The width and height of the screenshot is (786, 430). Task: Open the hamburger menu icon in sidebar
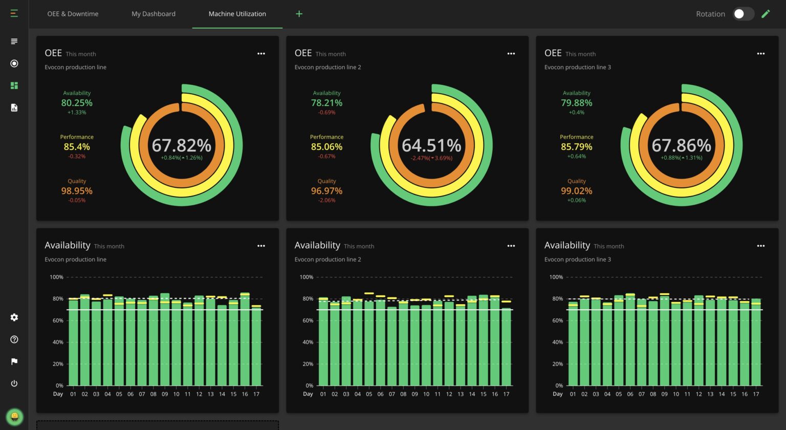click(x=14, y=14)
